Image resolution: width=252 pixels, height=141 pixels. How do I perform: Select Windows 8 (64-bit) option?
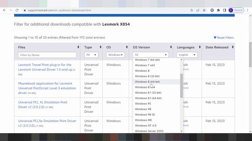(156, 82)
